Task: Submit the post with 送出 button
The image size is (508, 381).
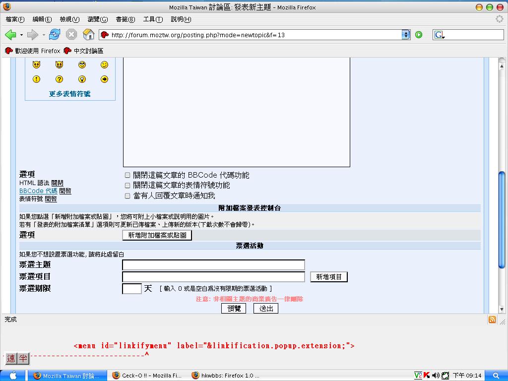Action: pyautogui.click(x=266, y=309)
